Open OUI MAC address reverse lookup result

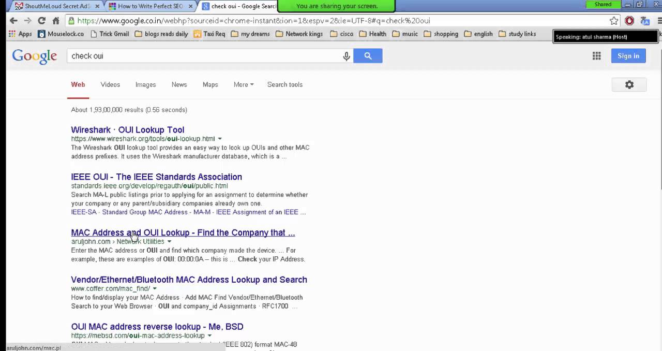pyautogui.click(x=157, y=327)
